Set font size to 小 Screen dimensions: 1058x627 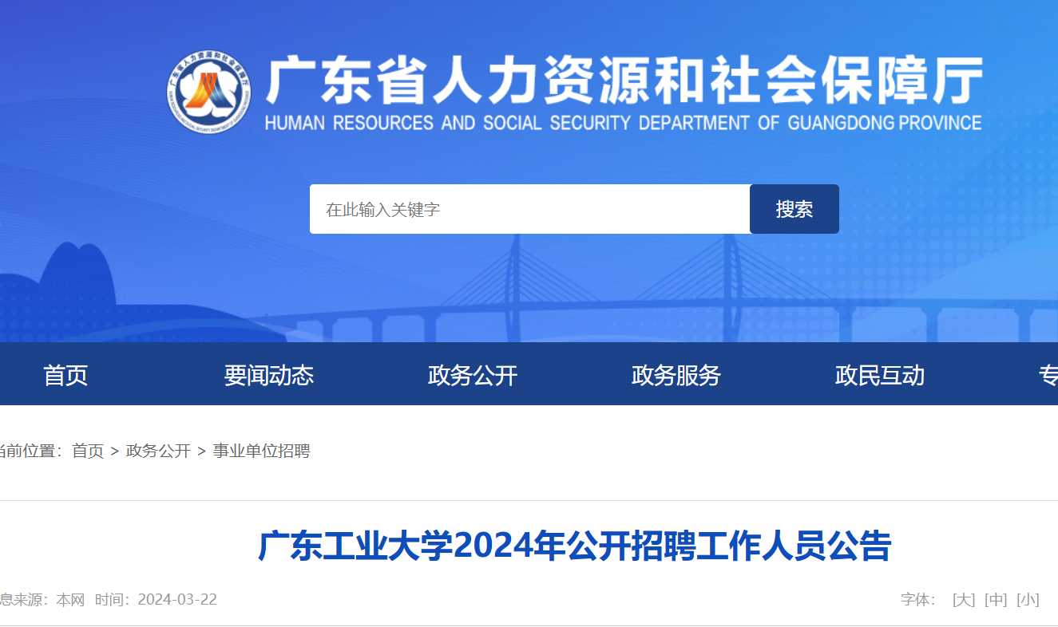pos(1028,600)
